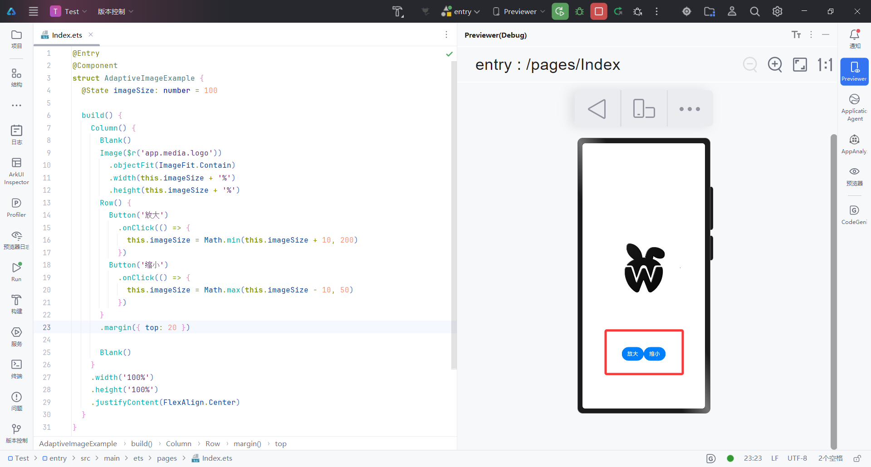This screenshot has width=871, height=467.
Task: Click the previewer back arrow button
Action: [x=597, y=109]
